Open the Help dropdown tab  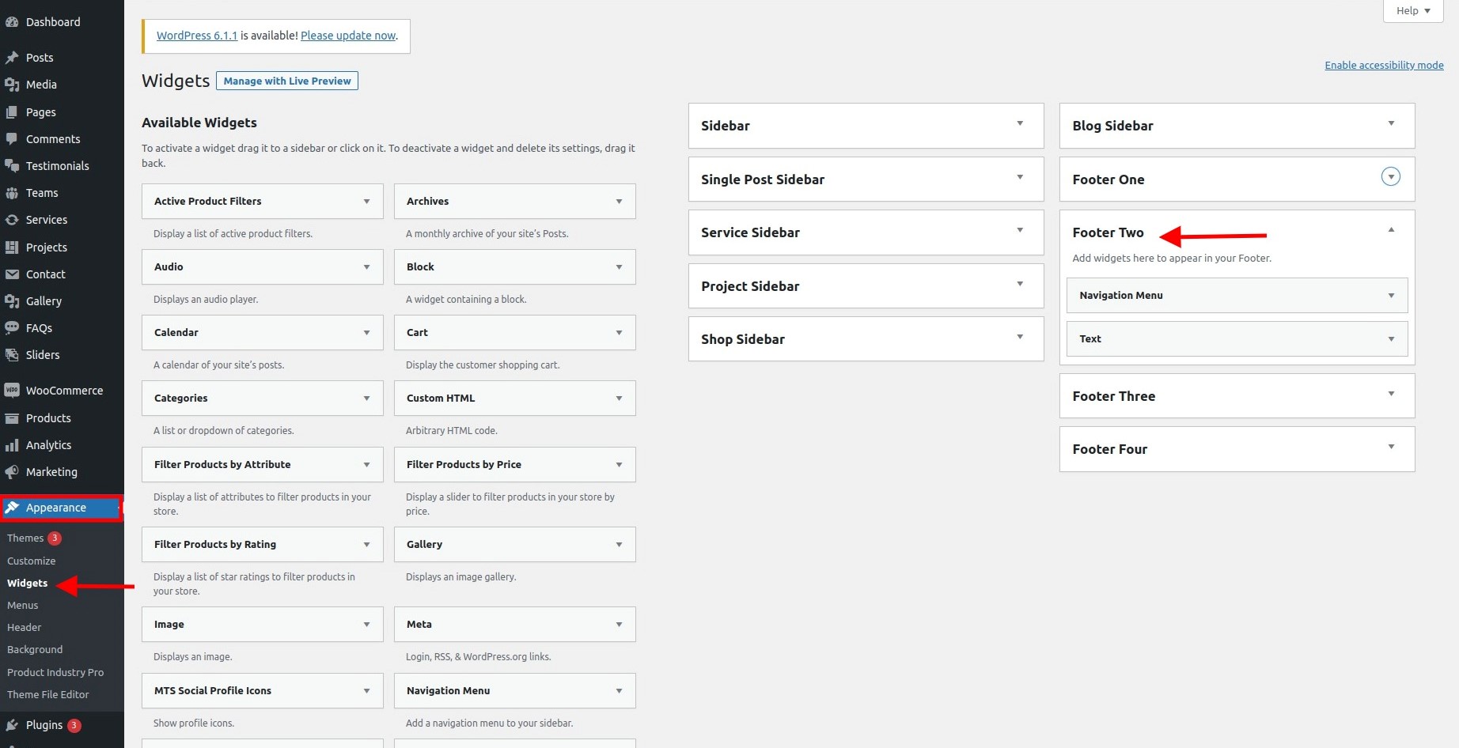[1413, 10]
